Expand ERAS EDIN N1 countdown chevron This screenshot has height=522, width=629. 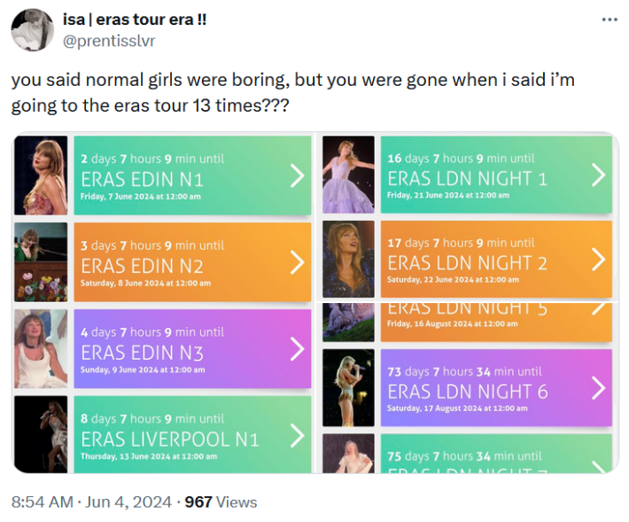point(297,176)
